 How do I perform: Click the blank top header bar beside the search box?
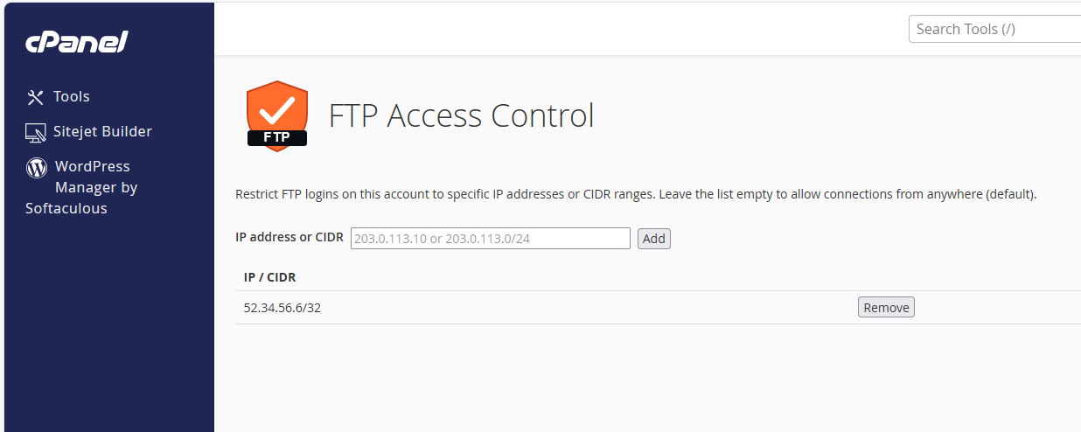pyautogui.click(x=560, y=29)
